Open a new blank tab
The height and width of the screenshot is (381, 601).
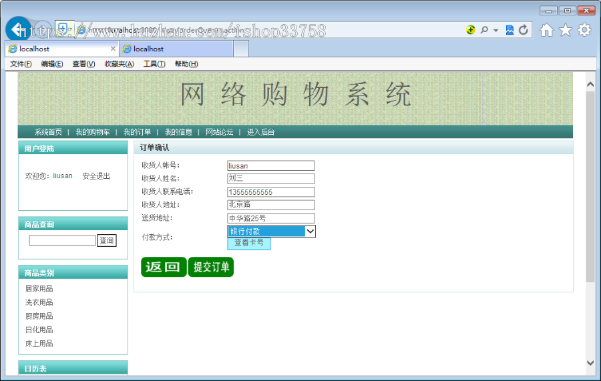click(x=241, y=49)
